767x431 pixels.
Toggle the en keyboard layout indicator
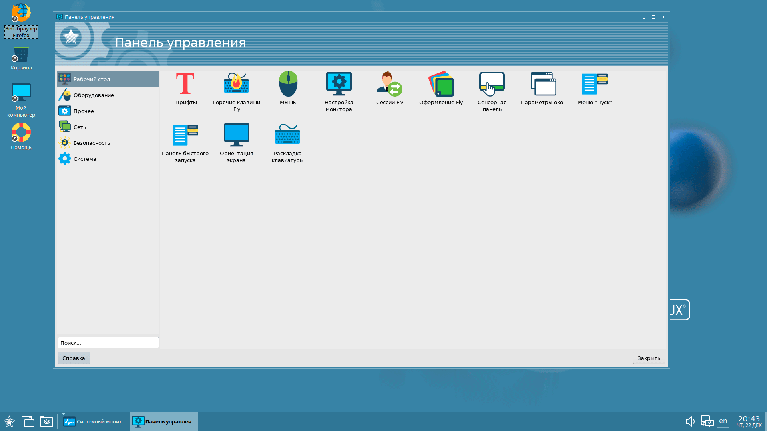[x=723, y=421]
